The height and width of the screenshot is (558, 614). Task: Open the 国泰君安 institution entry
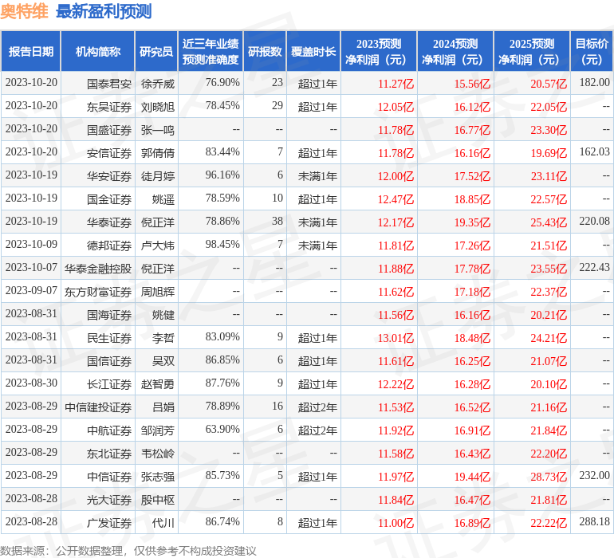point(109,83)
